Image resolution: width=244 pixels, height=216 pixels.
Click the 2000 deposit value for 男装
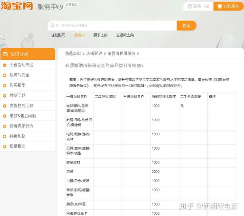156,172
